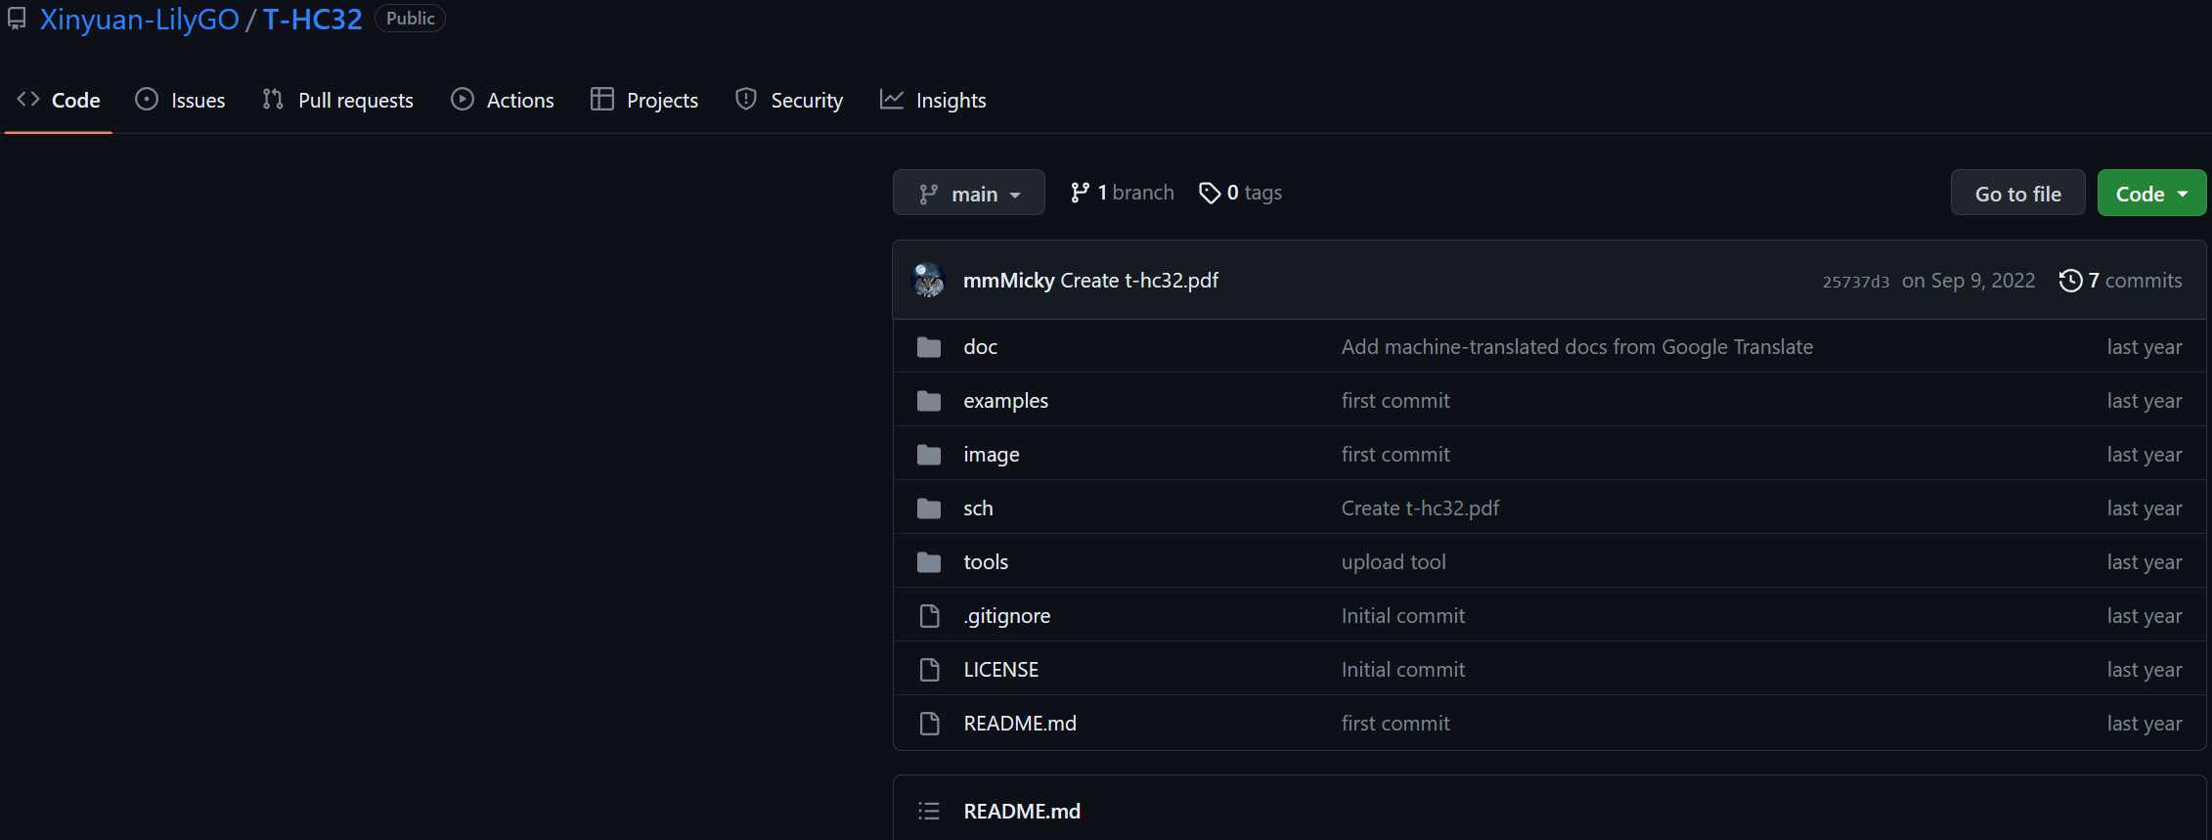This screenshot has width=2212, height=840.
Task: Click the Pull requests icon
Action: (x=273, y=99)
